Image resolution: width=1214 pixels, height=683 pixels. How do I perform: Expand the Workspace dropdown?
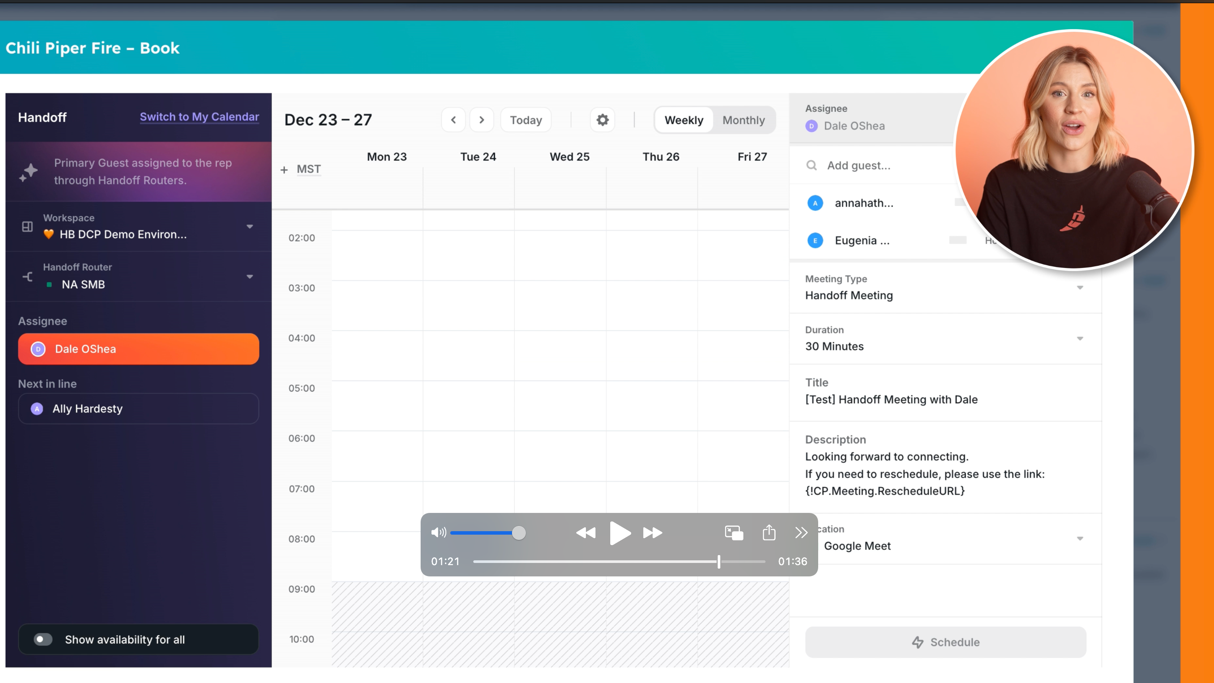(250, 227)
